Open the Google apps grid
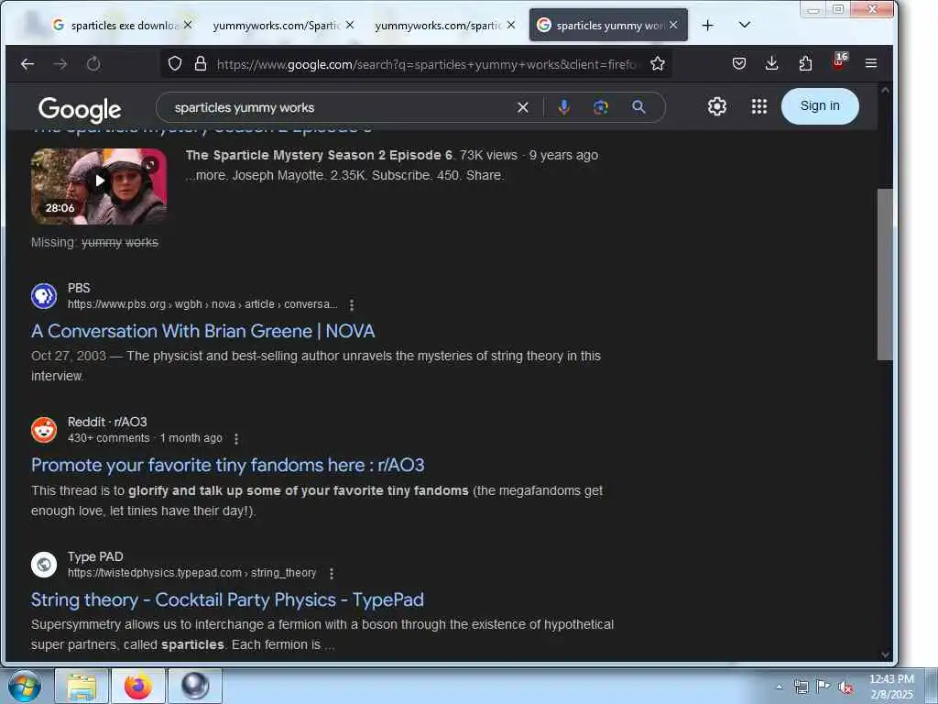 tap(759, 106)
